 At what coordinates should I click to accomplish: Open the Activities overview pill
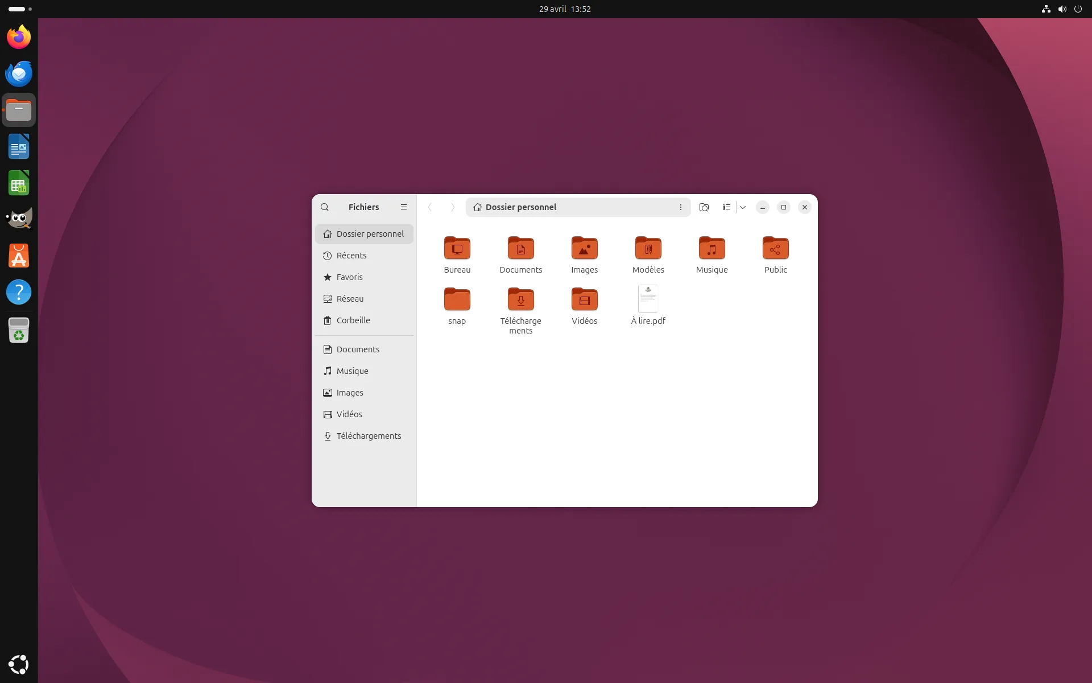pos(20,9)
